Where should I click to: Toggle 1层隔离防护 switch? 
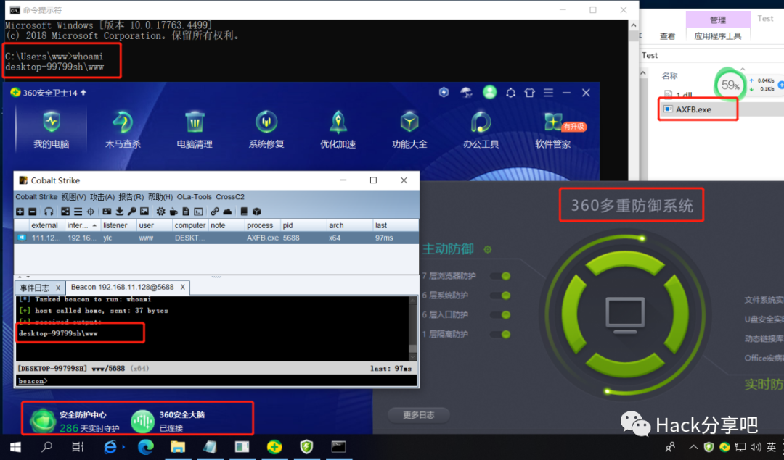(500, 334)
